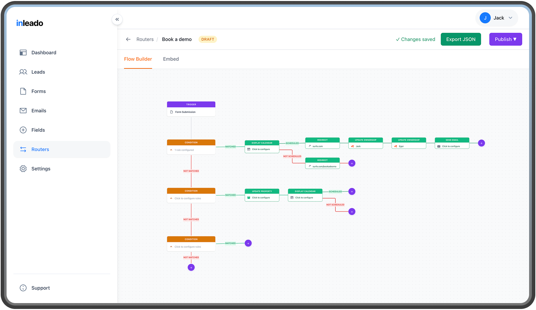This screenshot has width=536, height=310.
Task: Click the MATCHED label of first condition
Action: (x=231, y=147)
